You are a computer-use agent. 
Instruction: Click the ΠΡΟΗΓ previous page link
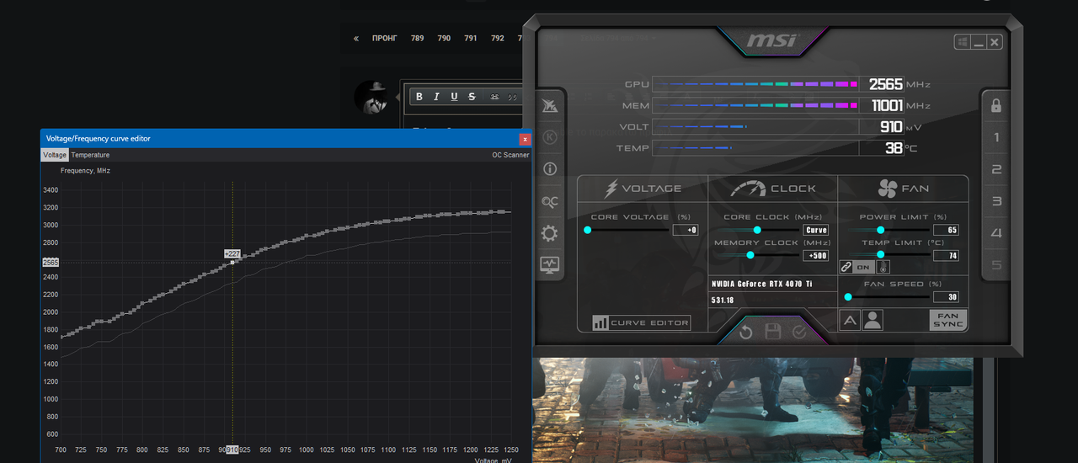tap(385, 39)
